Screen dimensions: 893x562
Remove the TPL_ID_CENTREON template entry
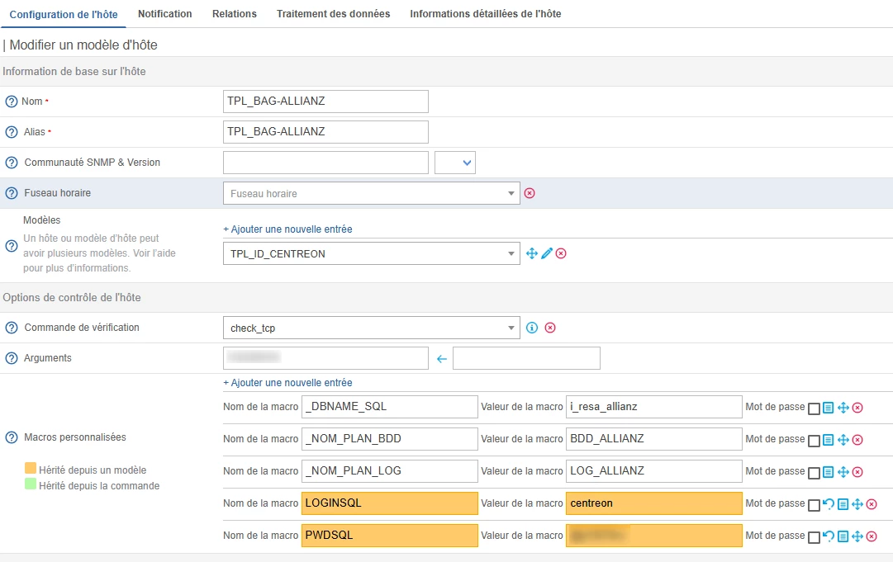click(561, 253)
